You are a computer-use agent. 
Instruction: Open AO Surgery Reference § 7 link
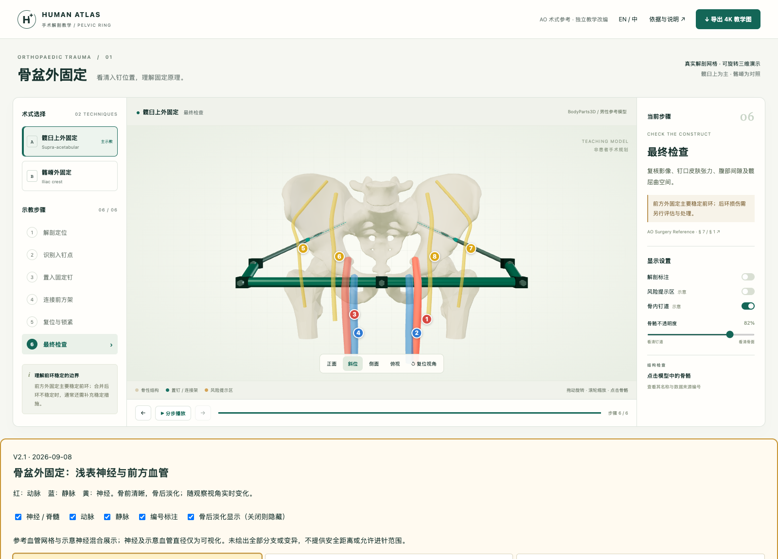point(683,232)
